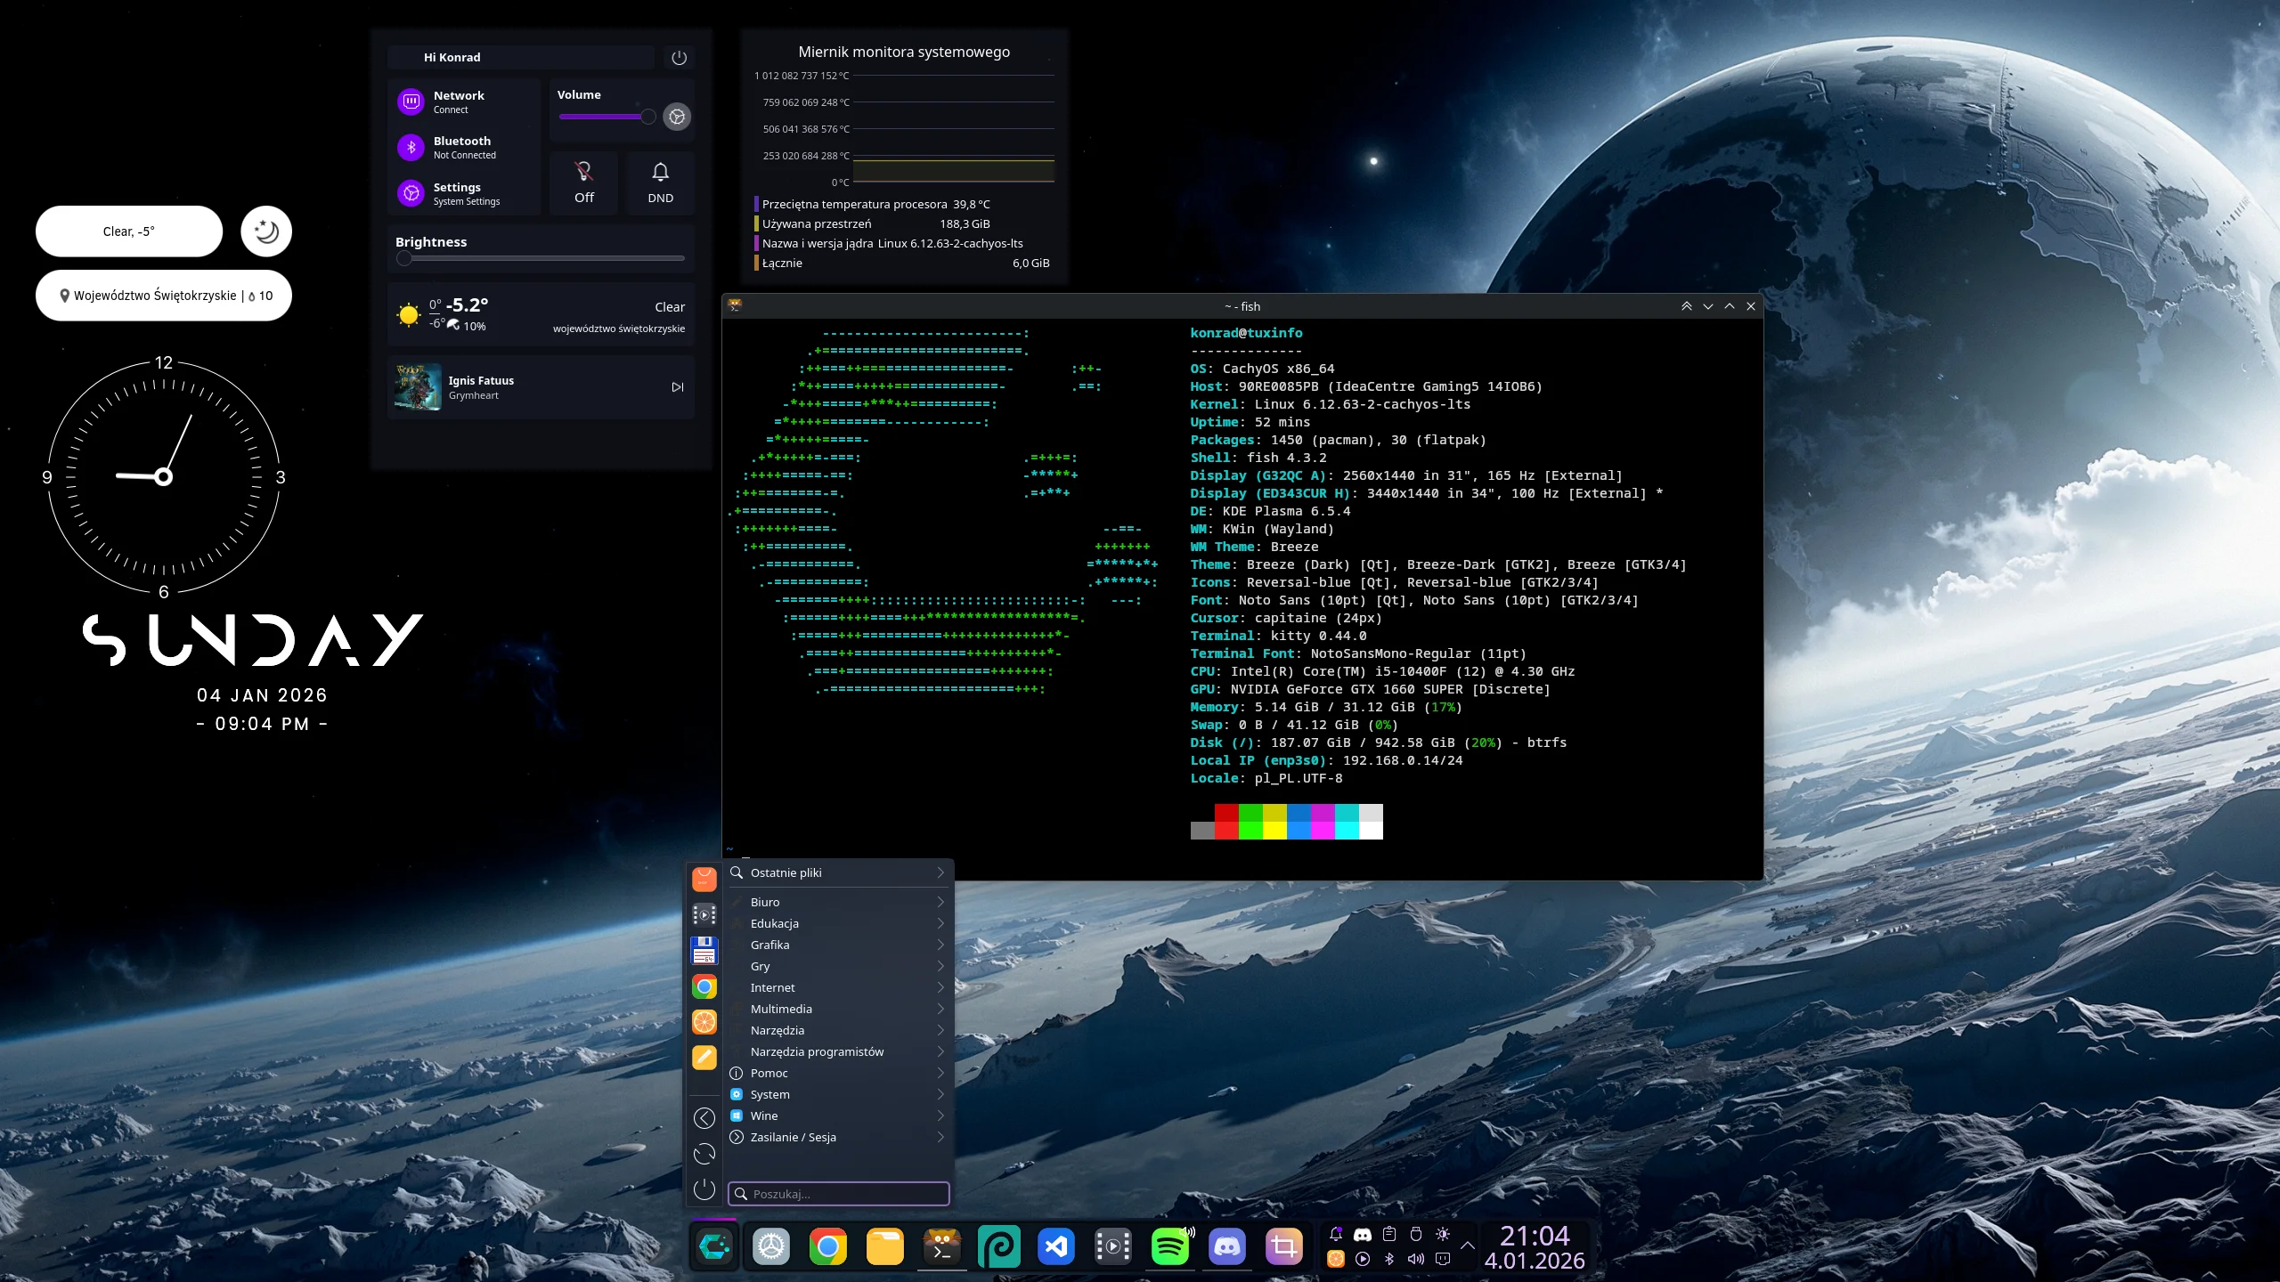
Task: Open the orange shop app in launcher favorites
Action: point(704,880)
